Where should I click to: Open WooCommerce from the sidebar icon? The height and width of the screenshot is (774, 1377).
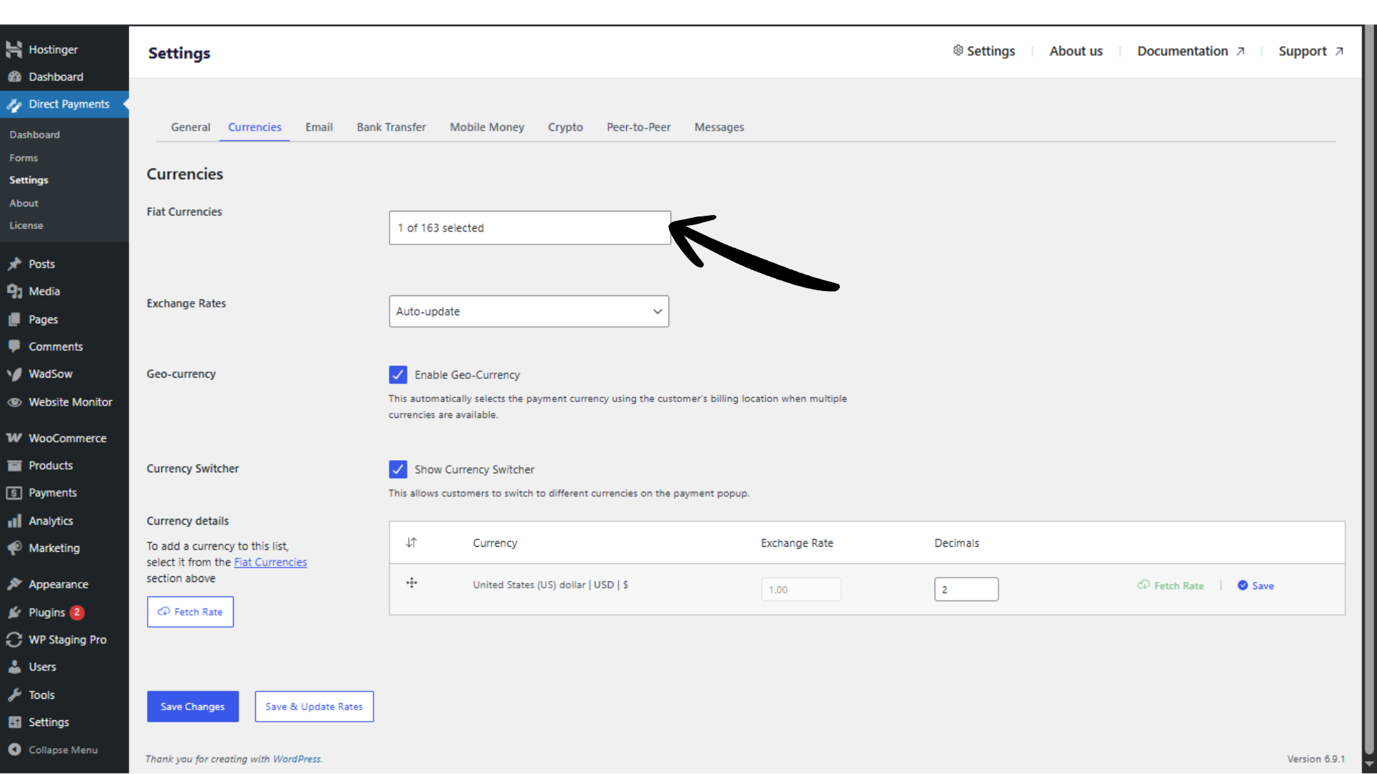coord(14,438)
